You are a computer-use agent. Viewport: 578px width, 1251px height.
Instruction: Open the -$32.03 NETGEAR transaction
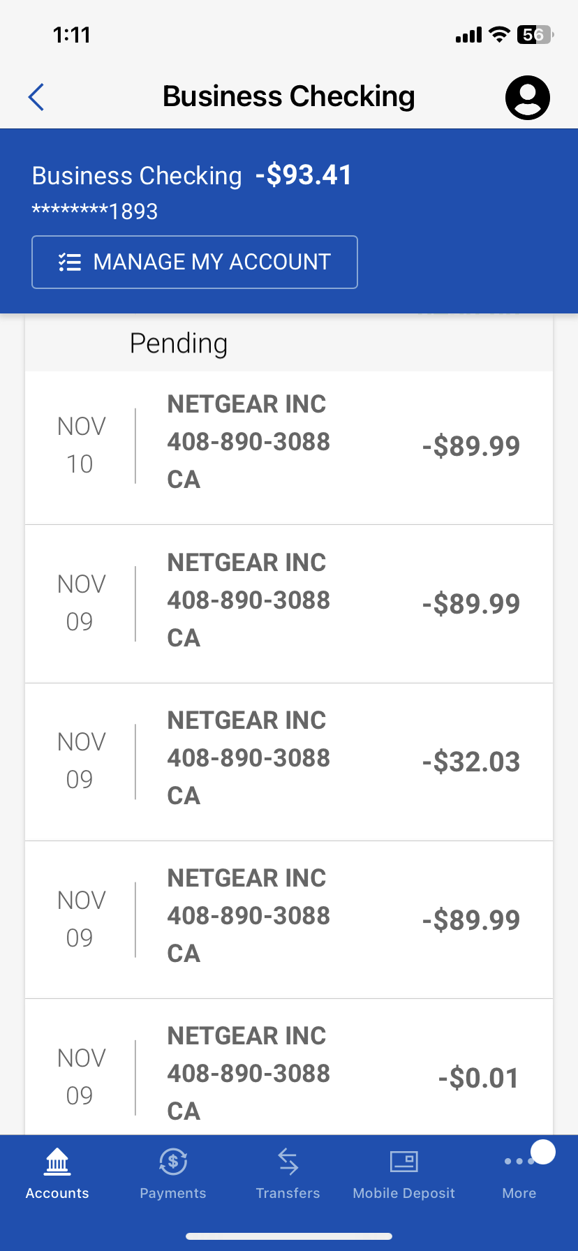point(289,762)
